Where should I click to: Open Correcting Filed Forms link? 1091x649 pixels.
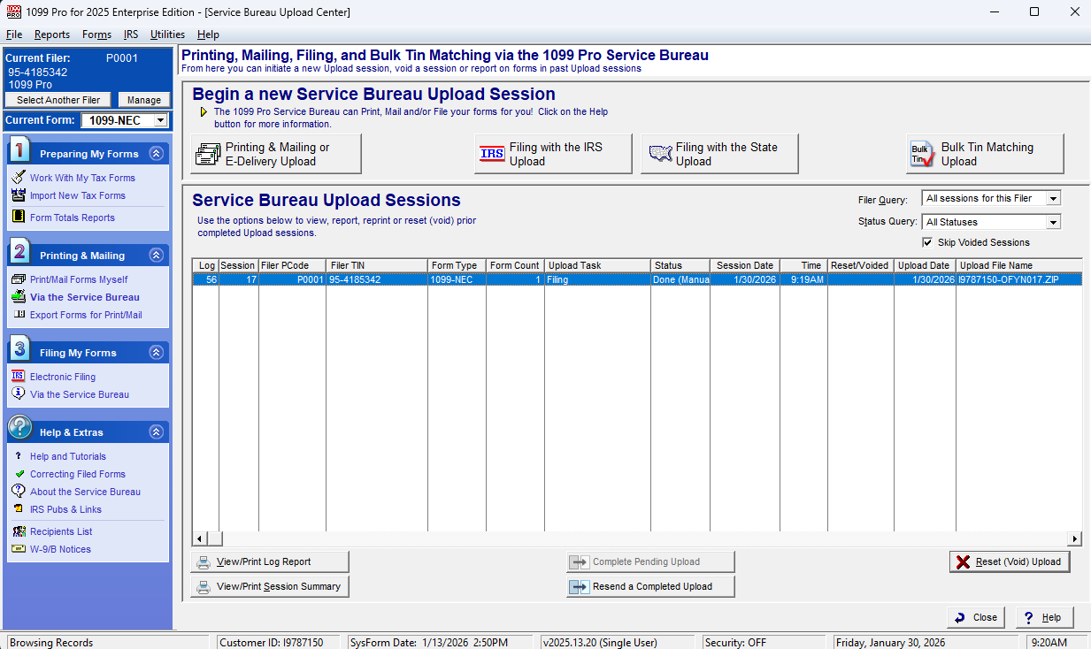pyautogui.click(x=78, y=474)
